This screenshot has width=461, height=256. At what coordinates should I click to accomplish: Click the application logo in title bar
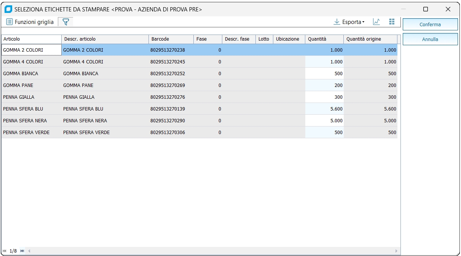coord(8,9)
